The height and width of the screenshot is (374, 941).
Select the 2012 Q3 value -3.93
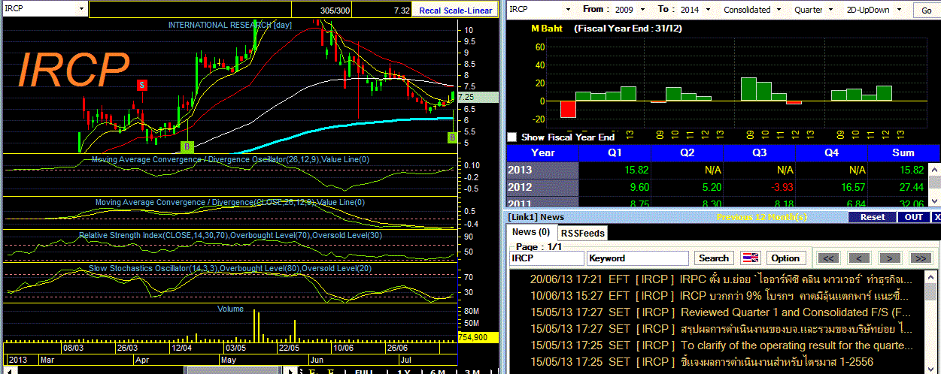[781, 187]
